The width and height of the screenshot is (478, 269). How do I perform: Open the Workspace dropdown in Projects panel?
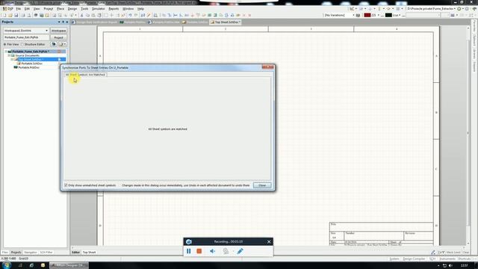[x=46, y=31]
